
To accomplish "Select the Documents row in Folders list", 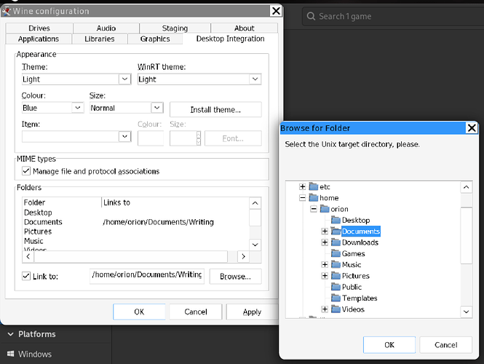I will [136, 221].
